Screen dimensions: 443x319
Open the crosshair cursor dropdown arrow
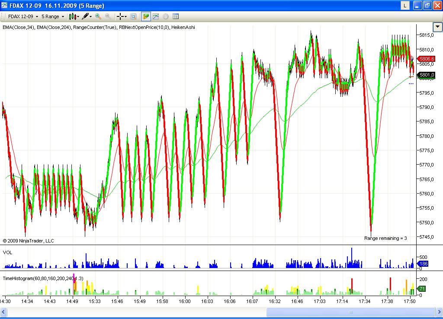[x=126, y=17]
